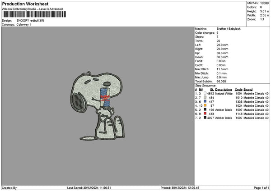Click the 'Stop Sequence:' heading
The image size is (271, 191).
[x=206, y=86]
